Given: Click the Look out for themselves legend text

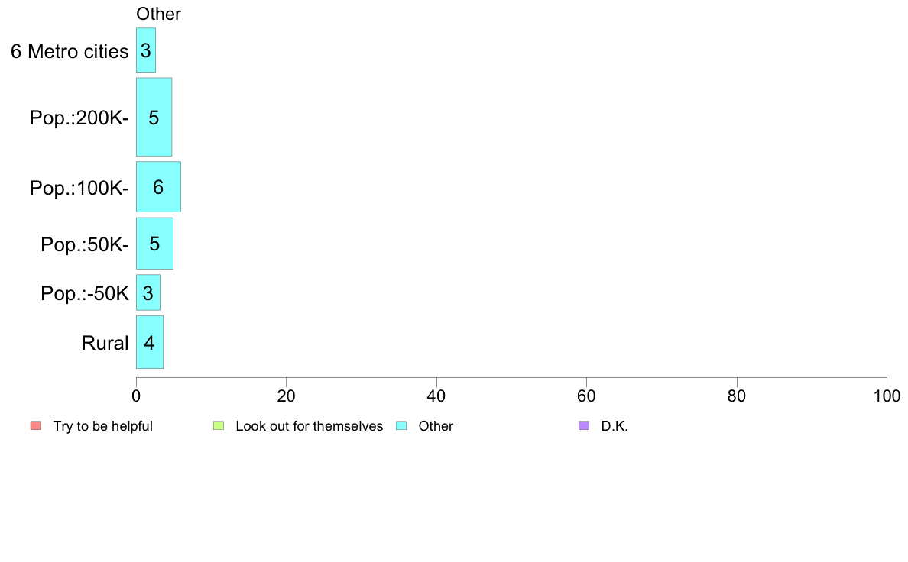Looking at the screenshot, I should point(310,426).
